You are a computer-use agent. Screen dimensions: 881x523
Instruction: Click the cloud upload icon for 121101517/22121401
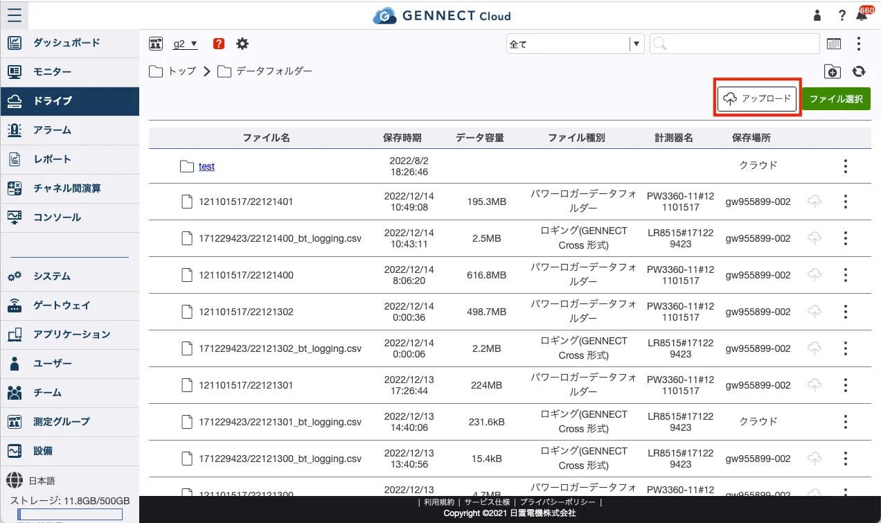coord(815,202)
